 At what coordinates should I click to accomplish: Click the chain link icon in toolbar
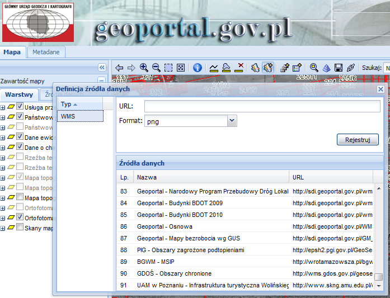coord(351,68)
